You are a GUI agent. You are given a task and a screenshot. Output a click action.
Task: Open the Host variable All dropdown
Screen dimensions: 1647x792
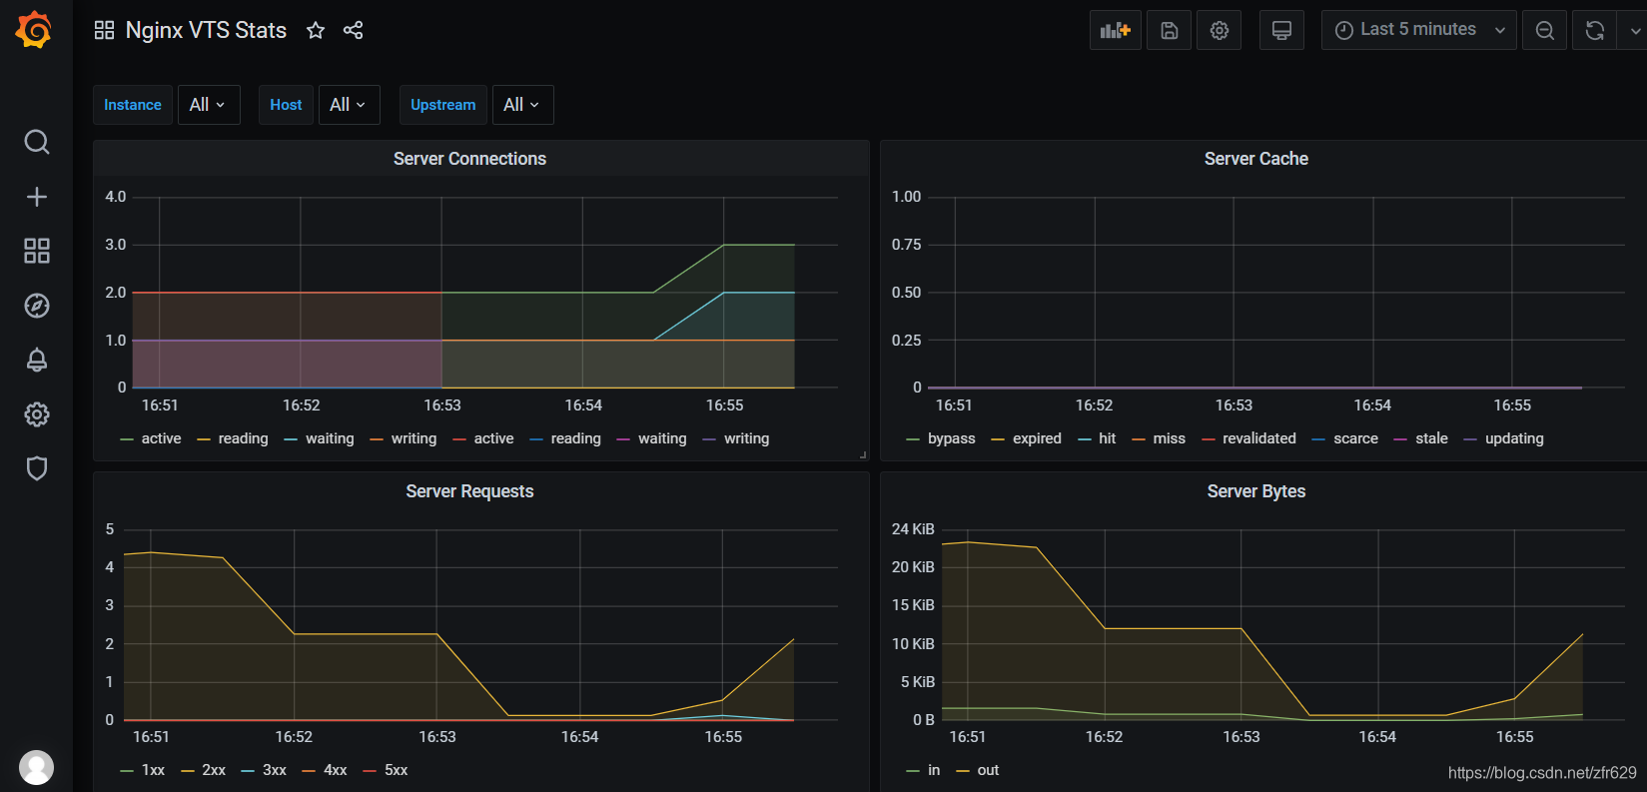point(349,105)
